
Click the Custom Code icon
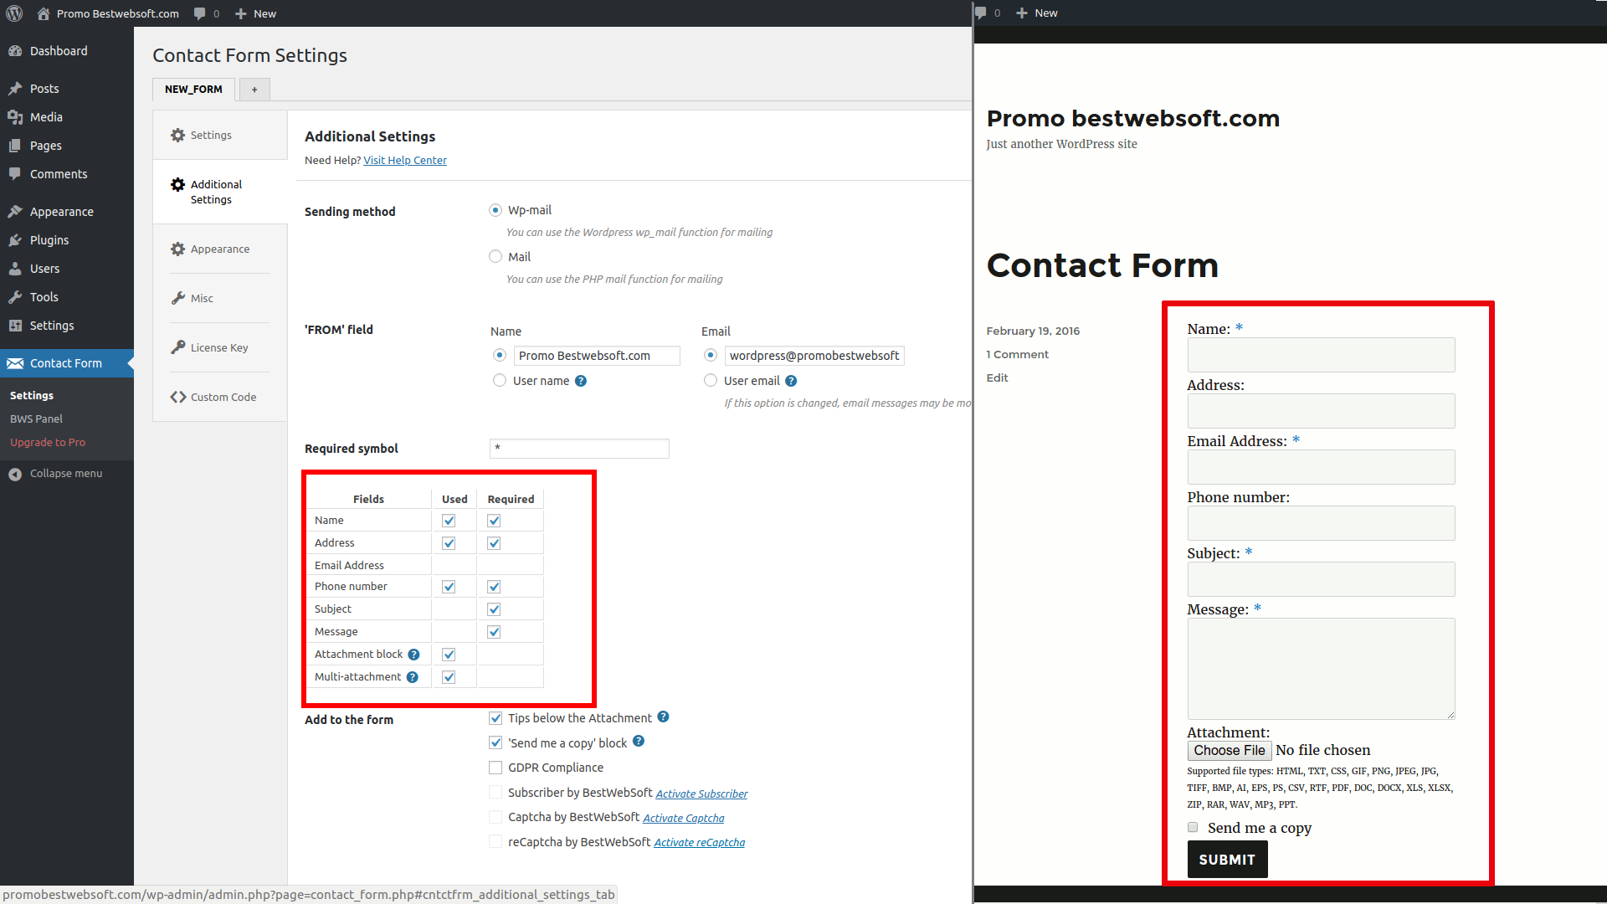point(176,396)
